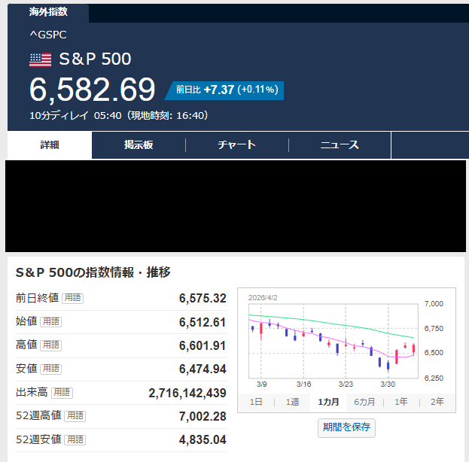Open 用語 glossary link for 始値

52,321
